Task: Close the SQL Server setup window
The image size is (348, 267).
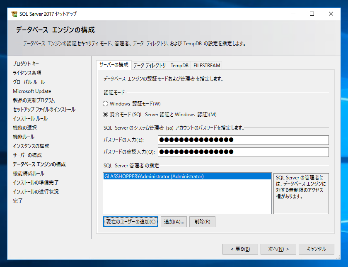Action: [331, 14]
